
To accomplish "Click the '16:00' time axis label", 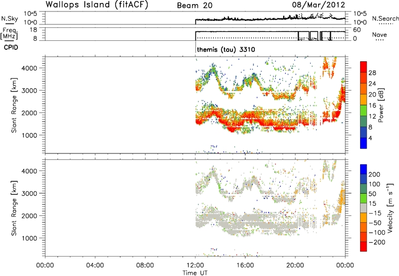I will pos(245,266).
